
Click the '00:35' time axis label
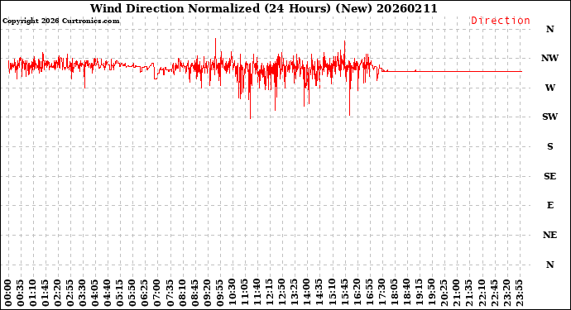(x=21, y=293)
